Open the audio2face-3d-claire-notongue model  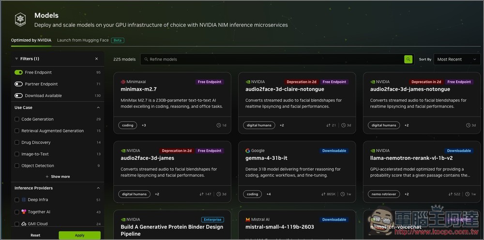point(285,89)
